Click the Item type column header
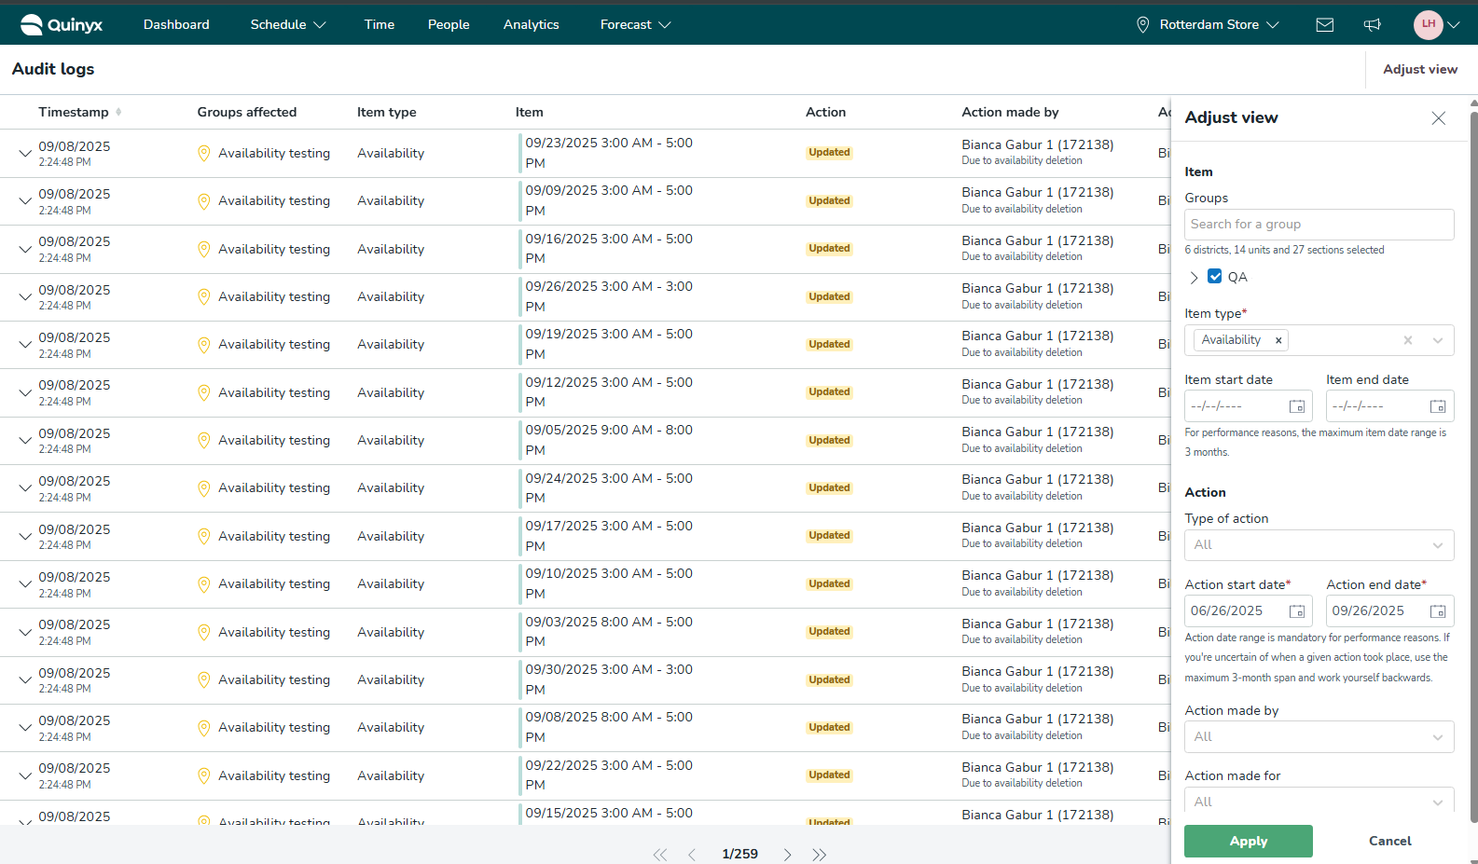The width and height of the screenshot is (1478, 864). (387, 112)
